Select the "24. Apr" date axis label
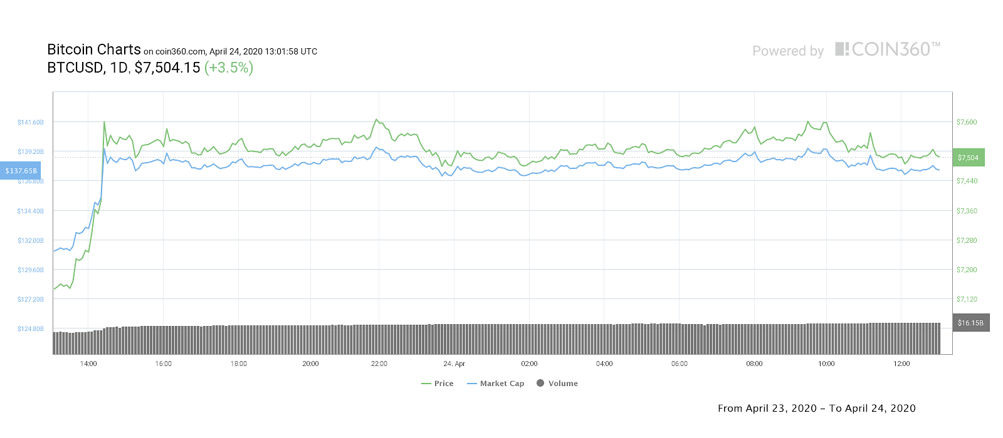Screen dimensions: 1003x438 pos(454,364)
